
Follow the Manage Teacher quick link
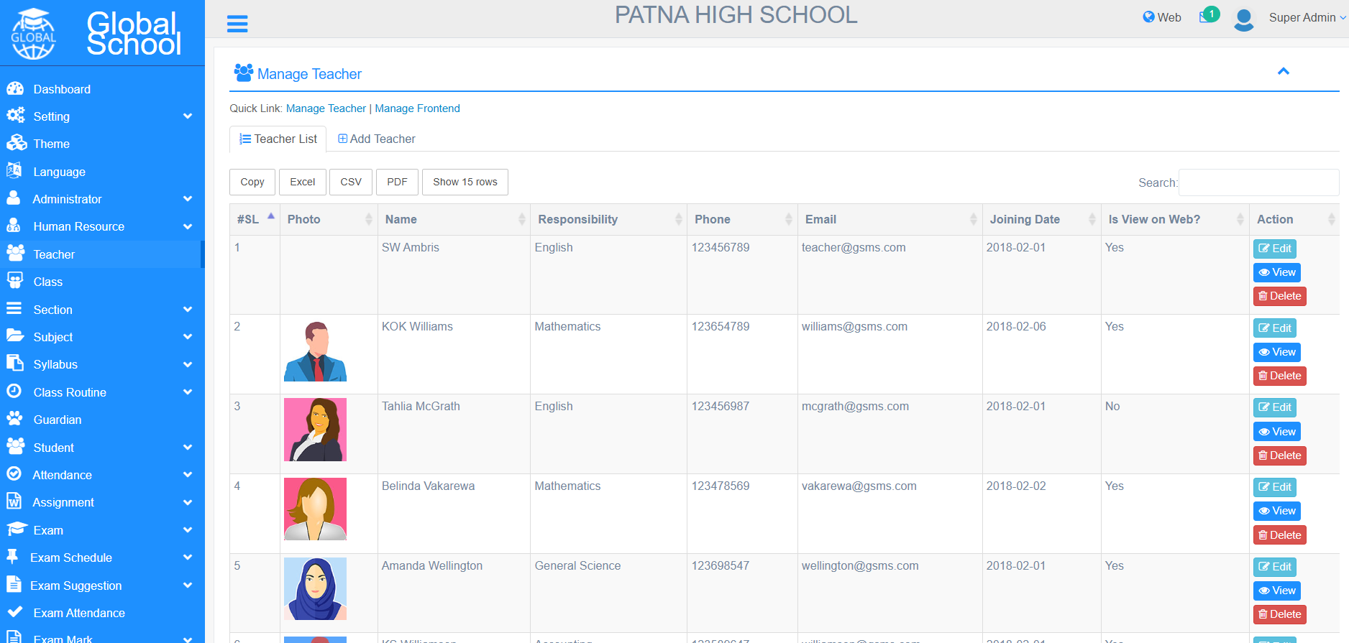pyautogui.click(x=326, y=108)
